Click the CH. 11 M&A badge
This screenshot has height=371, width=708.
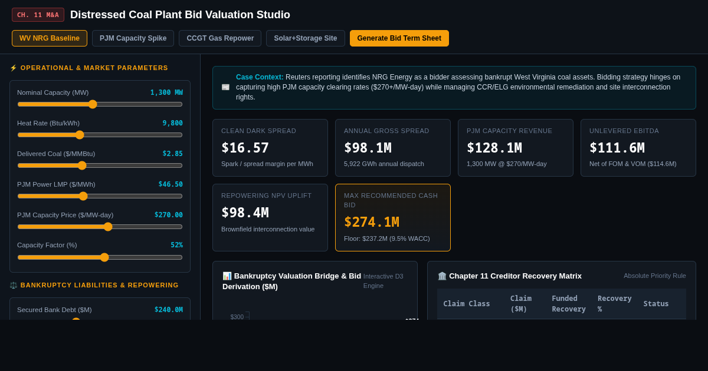(x=38, y=15)
